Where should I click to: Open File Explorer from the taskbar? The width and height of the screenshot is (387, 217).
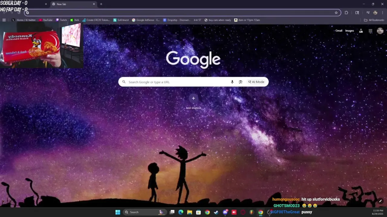pos(190,212)
